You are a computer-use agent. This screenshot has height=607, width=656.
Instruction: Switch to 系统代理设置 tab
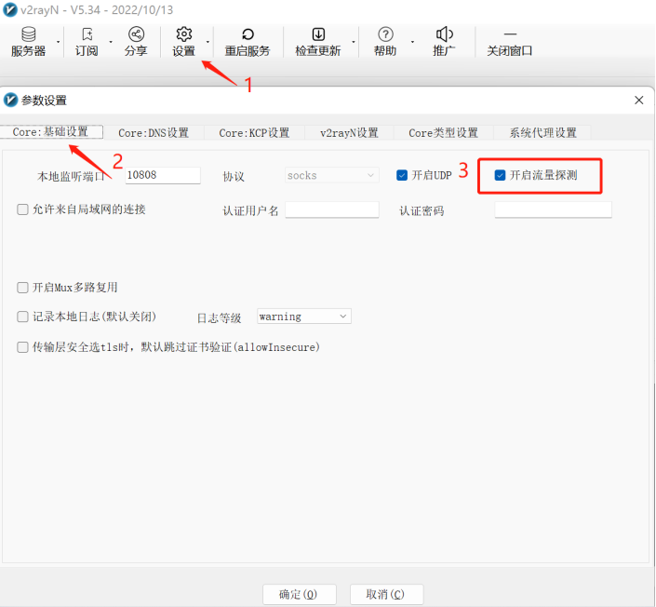point(542,133)
